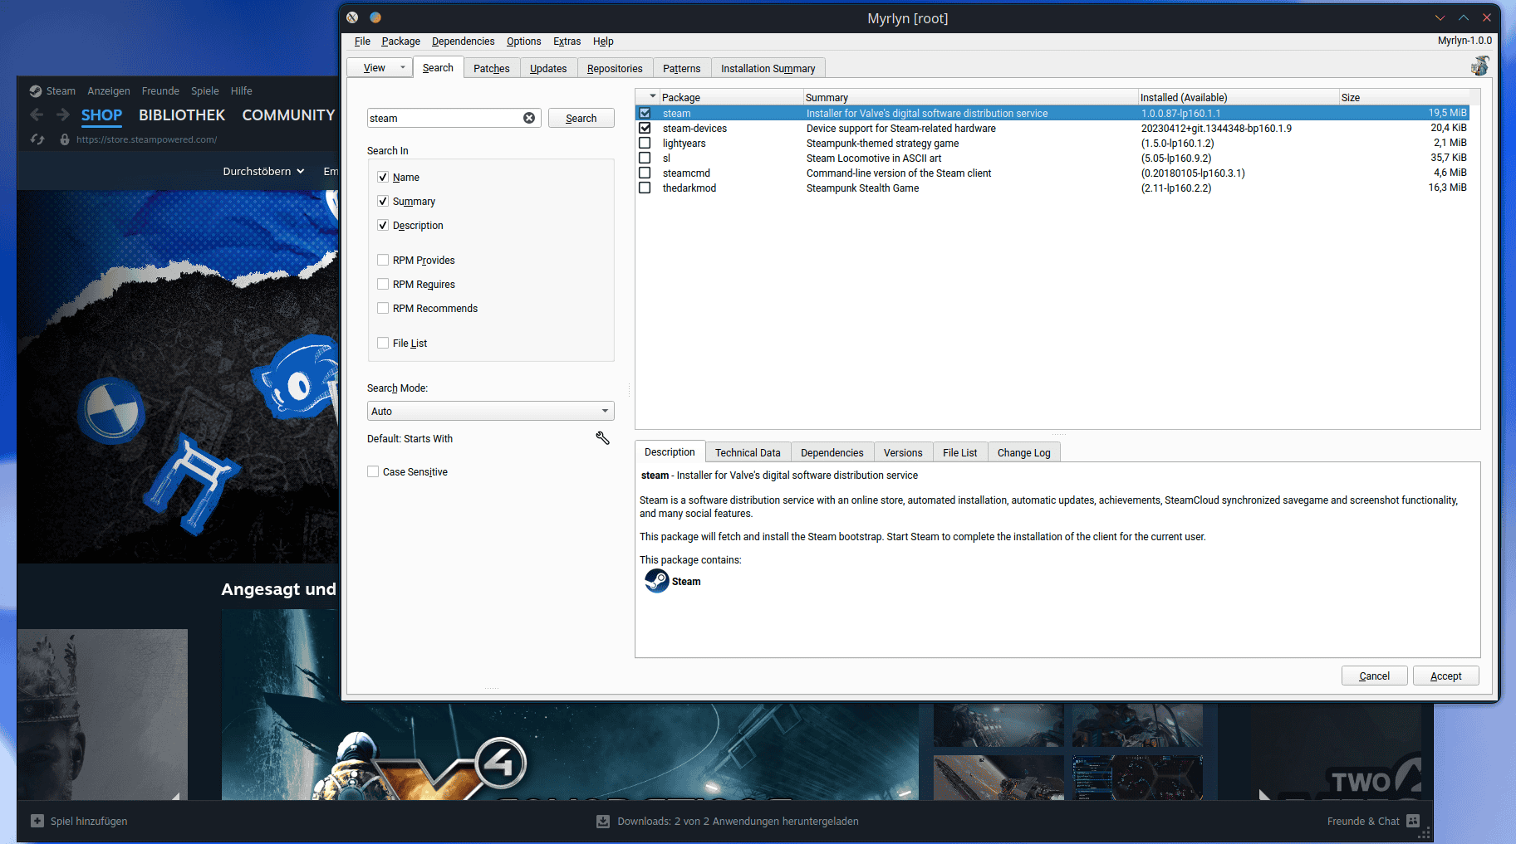Open Freunde menu in Steam window
The image size is (1516, 844).
tap(160, 91)
